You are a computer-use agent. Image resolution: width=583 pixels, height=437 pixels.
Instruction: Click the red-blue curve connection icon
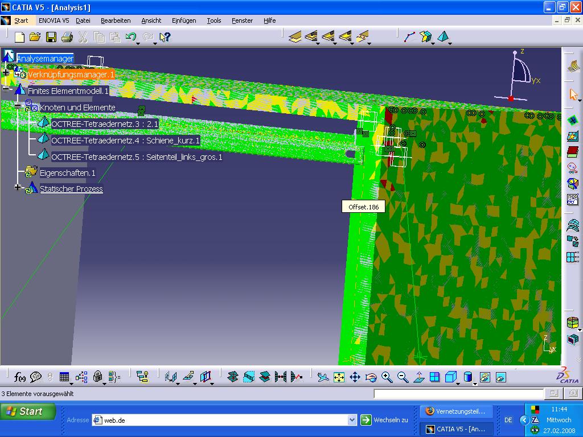point(410,37)
